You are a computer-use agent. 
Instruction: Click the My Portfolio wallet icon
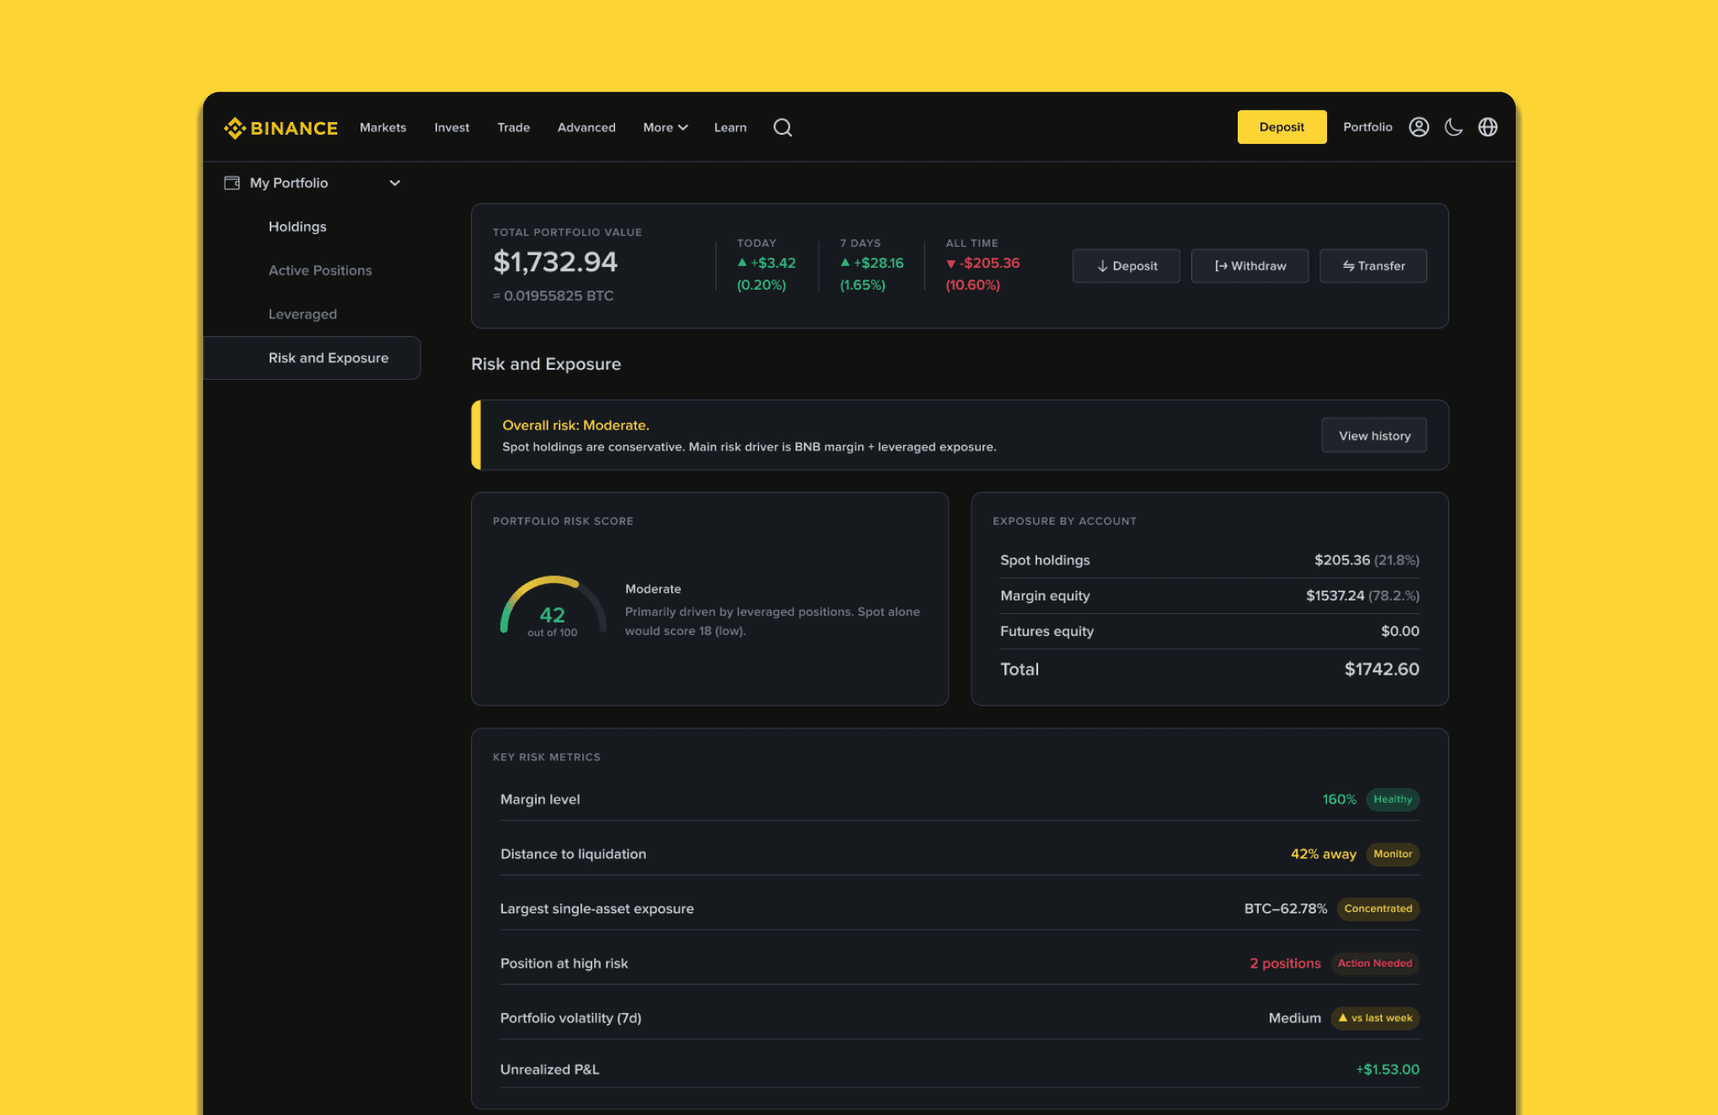(x=232, y=183)
